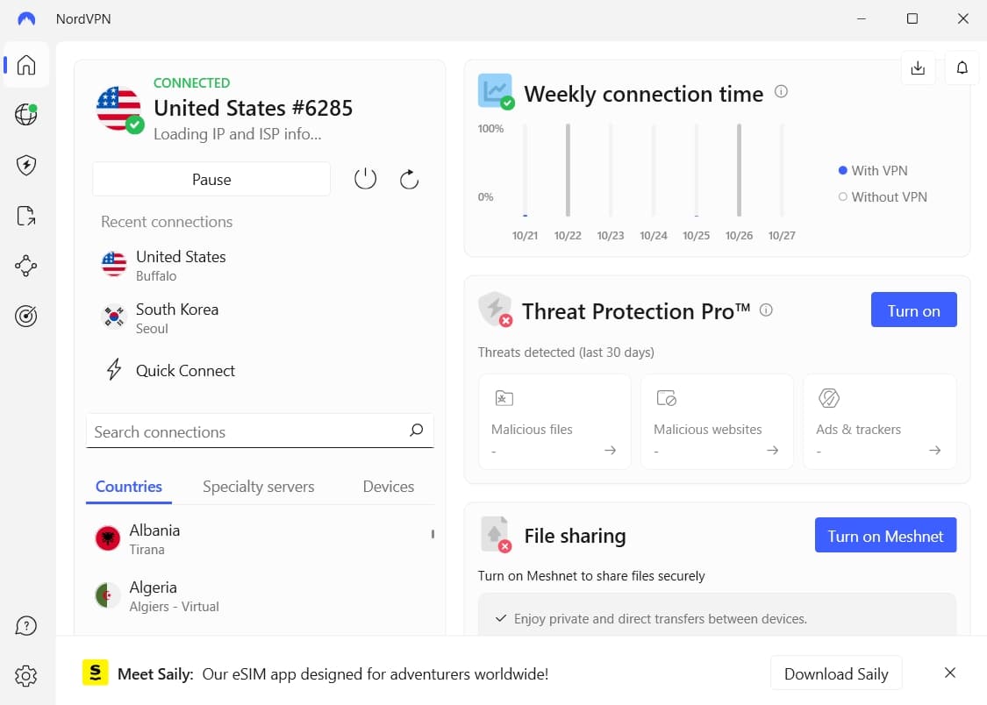The width and height of the screenshot is (987, 705).
Task: Click the Albania flag icon
Action: pyautogui.click(x=108, y=538)
